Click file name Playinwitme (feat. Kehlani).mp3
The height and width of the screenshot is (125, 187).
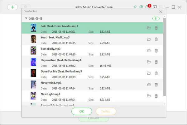click(x=61, y=60)
